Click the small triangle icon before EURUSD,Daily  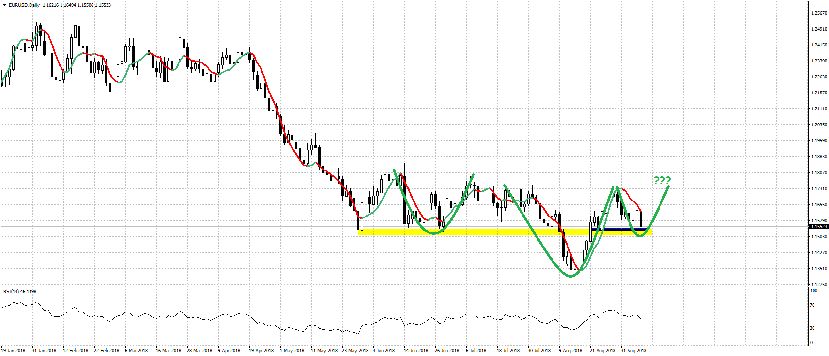tap(4, 5)
